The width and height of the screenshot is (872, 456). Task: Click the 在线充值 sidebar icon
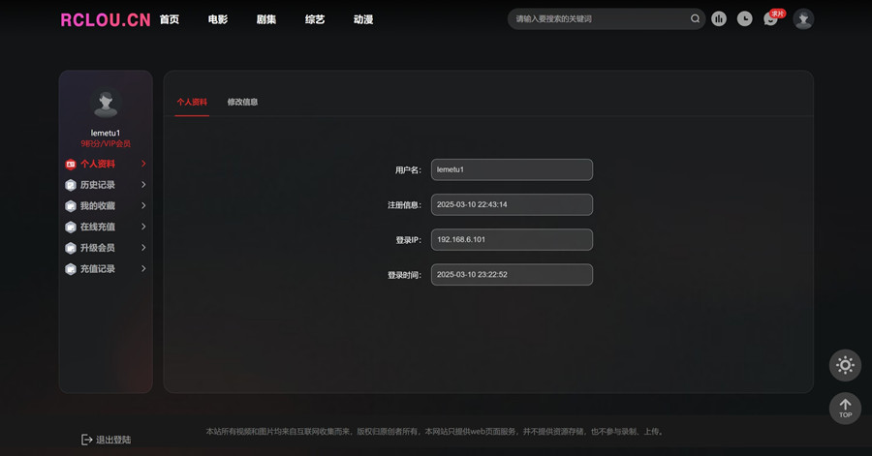71,227
